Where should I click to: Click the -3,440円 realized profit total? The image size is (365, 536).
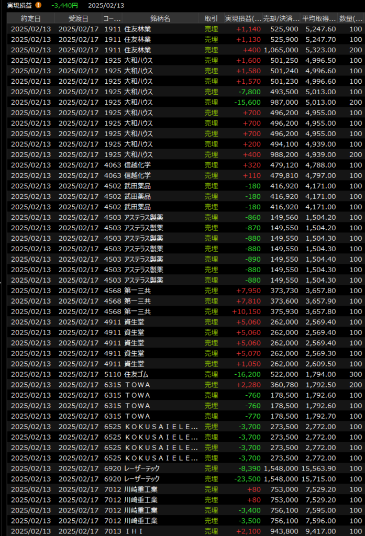[65, 5]
